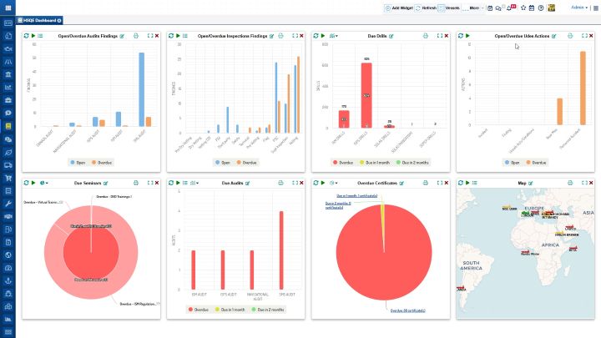The image size is (601, 338).
Task: Open the Admin user dropdown
Action: (x=578, y=7)
